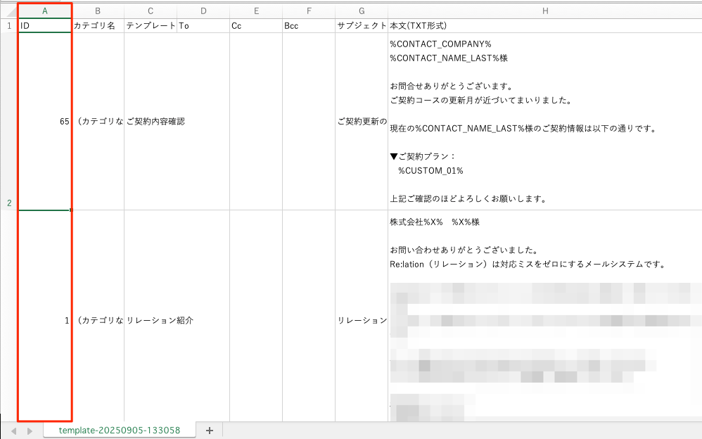The width and height of the screenshot is (702, 439).
Task: Click the cell labeled ID
Action: (45, 26)
